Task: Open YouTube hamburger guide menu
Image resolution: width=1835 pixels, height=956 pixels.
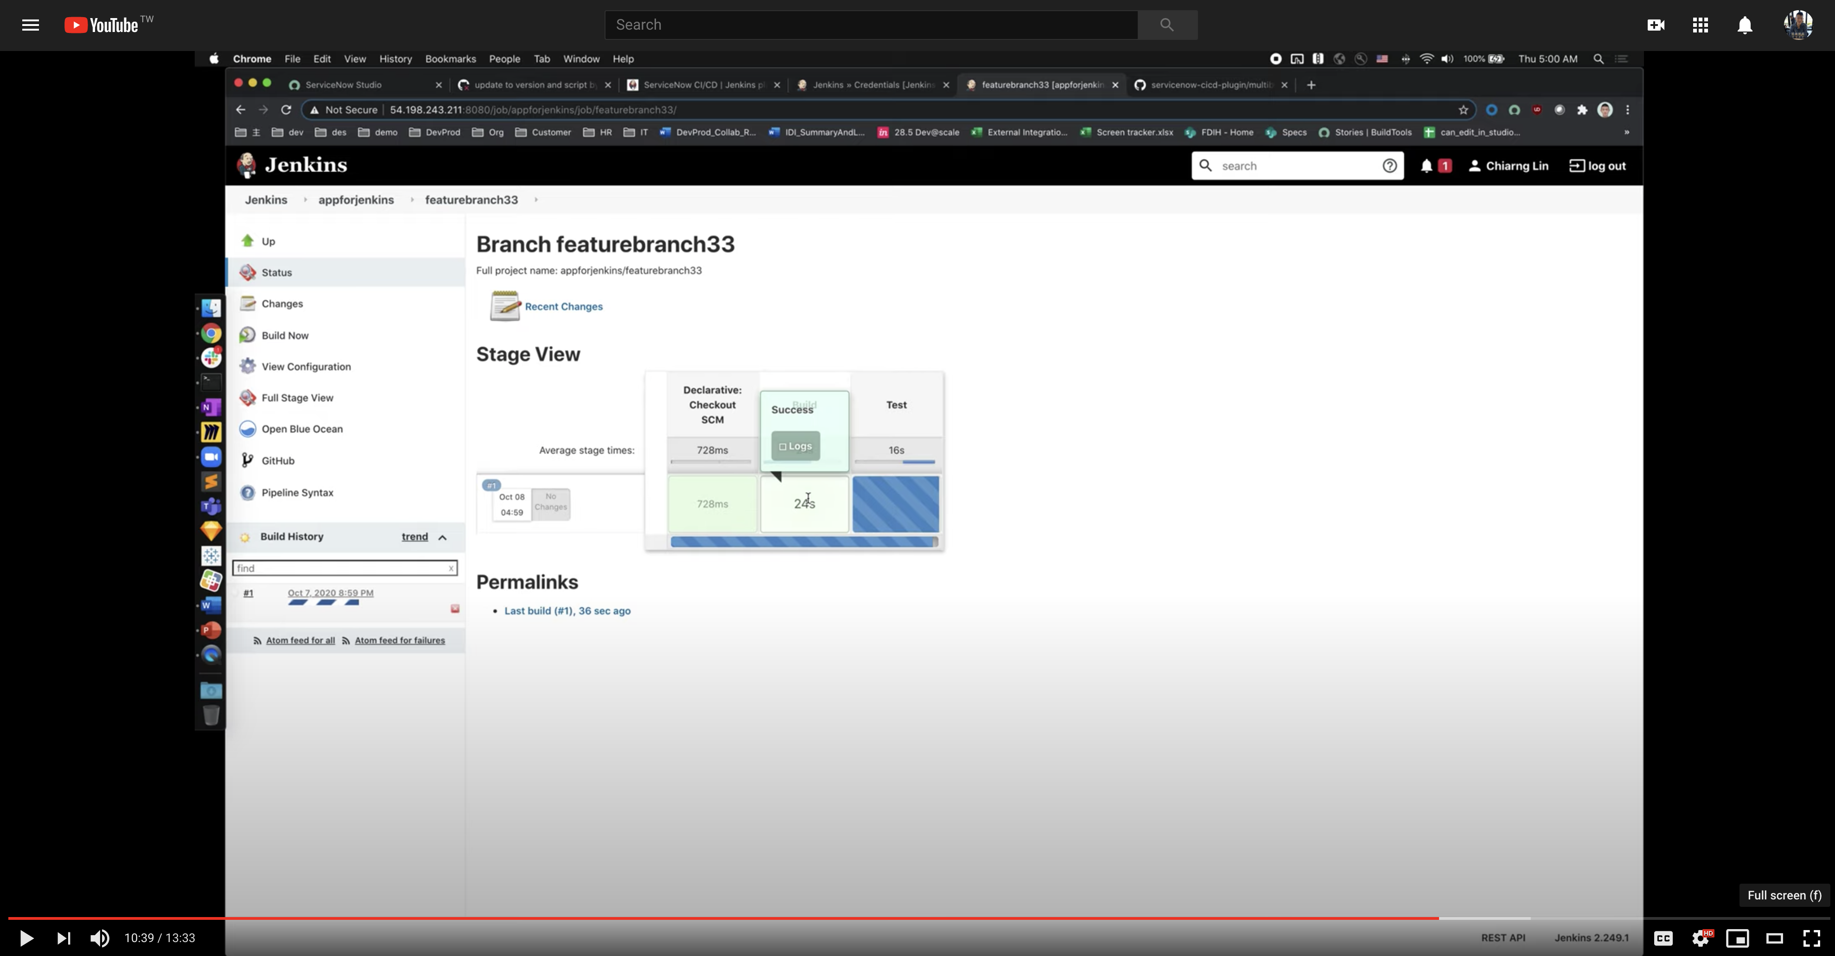Action: coord(30,25)
